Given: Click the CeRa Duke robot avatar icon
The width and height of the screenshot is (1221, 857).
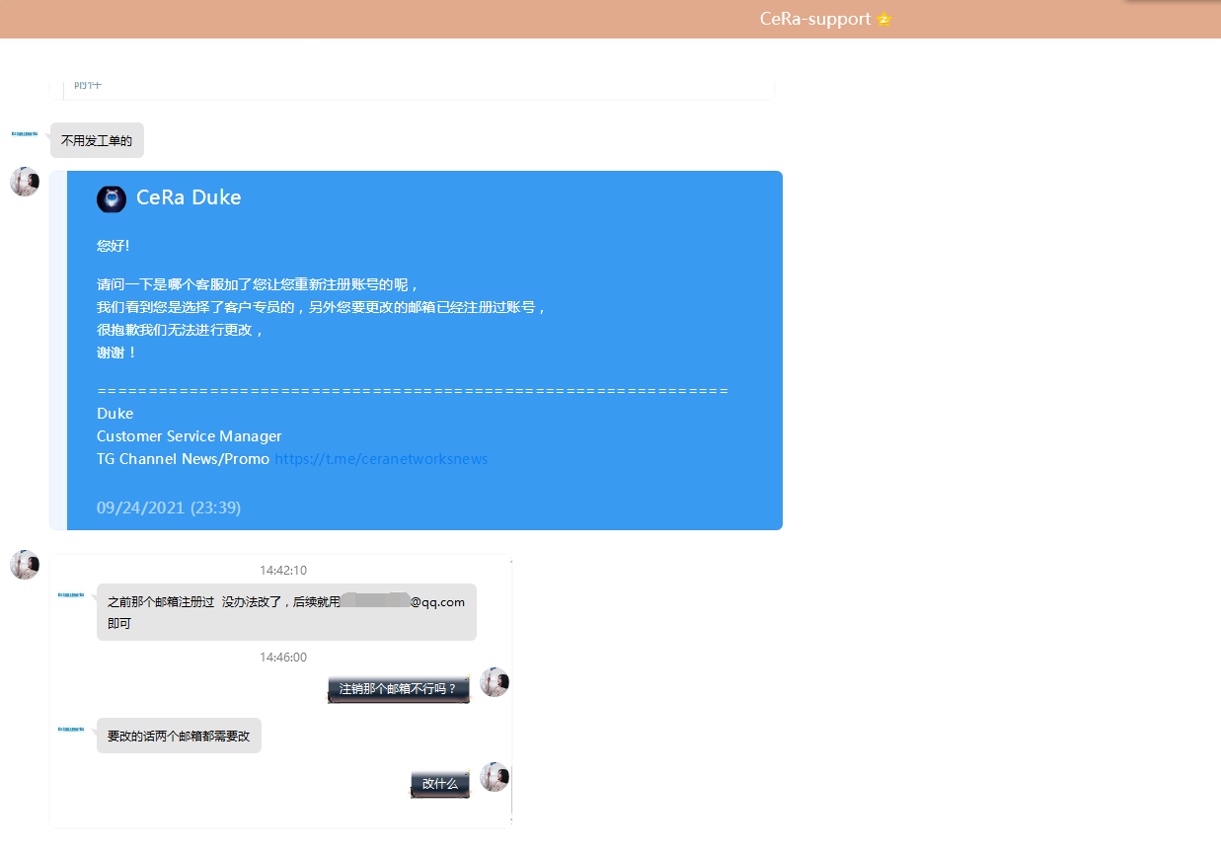Looking at the screenshot, I should point(112,199).
